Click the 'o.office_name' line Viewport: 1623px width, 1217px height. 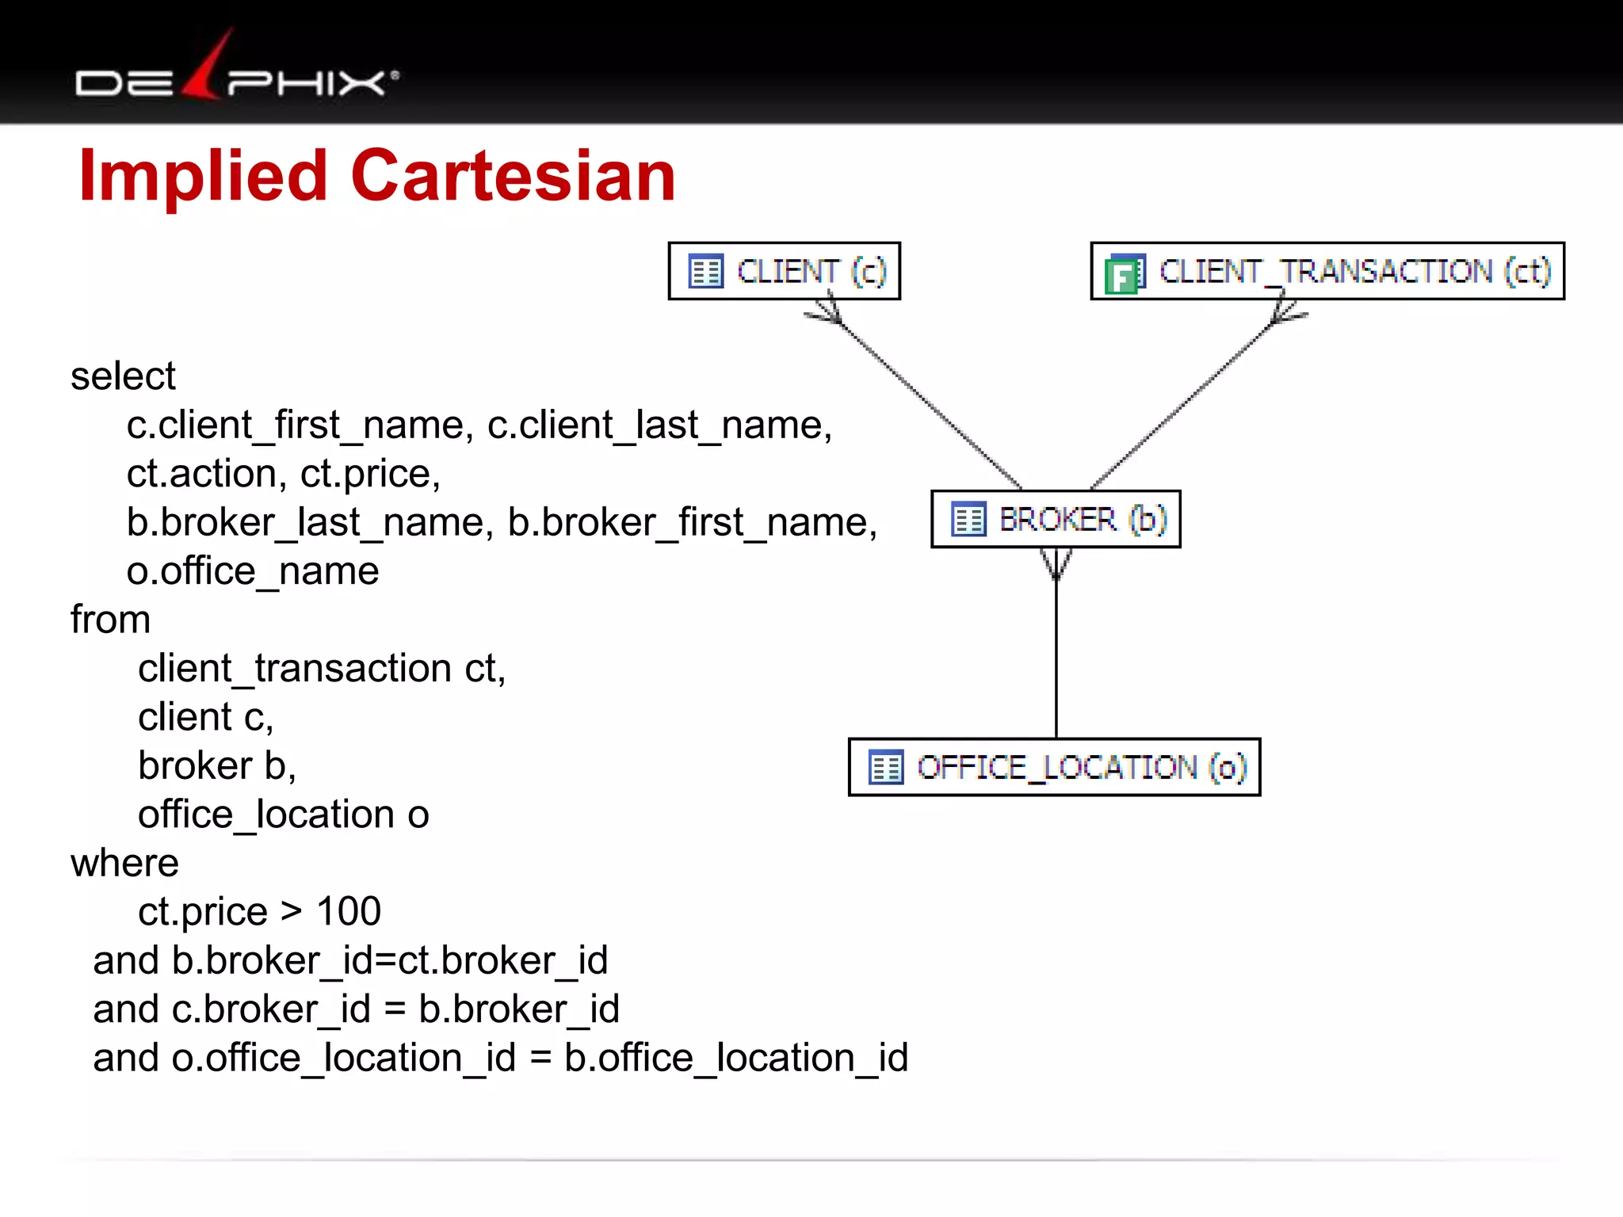pyautogui.click(x=253, y=572)
